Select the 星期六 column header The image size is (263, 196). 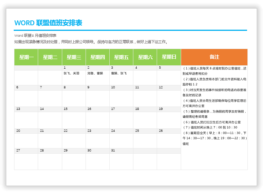tap(145, 57)
